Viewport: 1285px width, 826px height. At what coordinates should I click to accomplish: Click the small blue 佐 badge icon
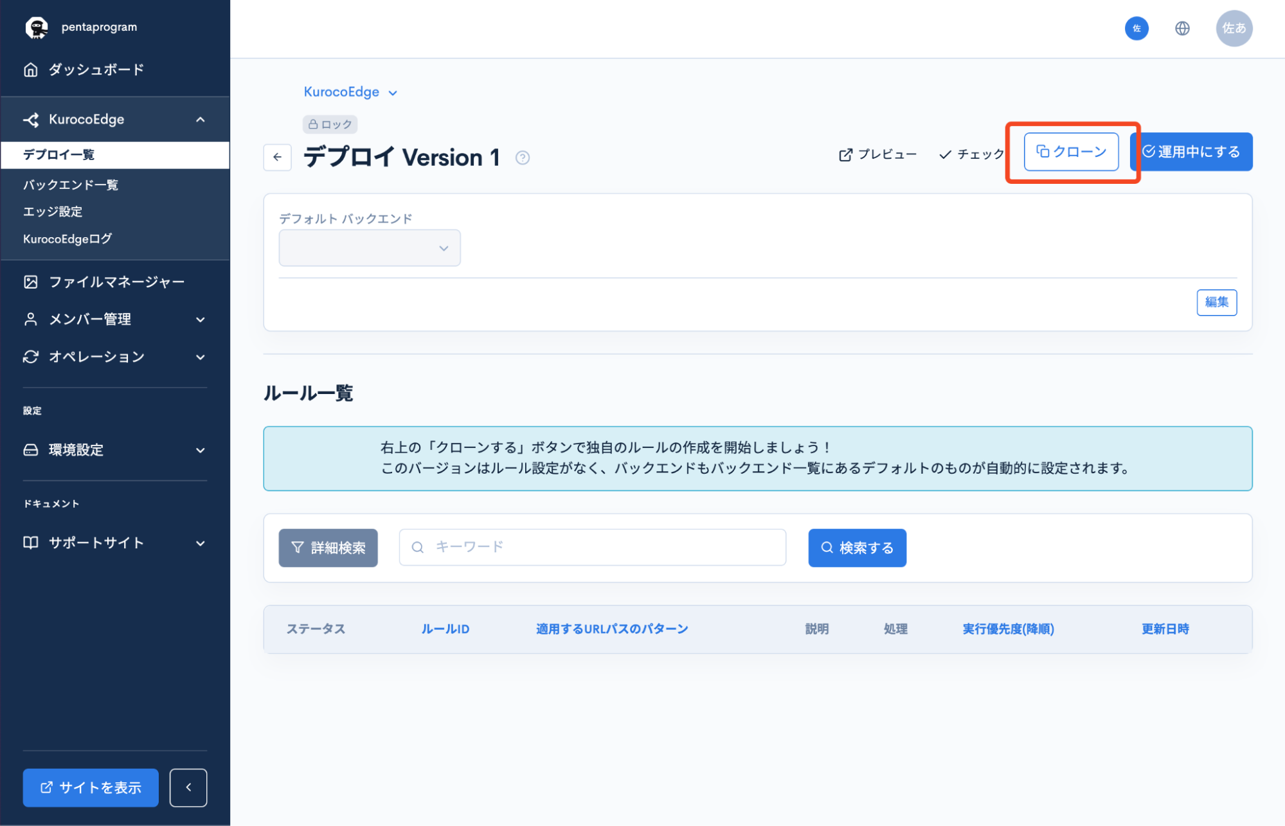[1137, 28]
